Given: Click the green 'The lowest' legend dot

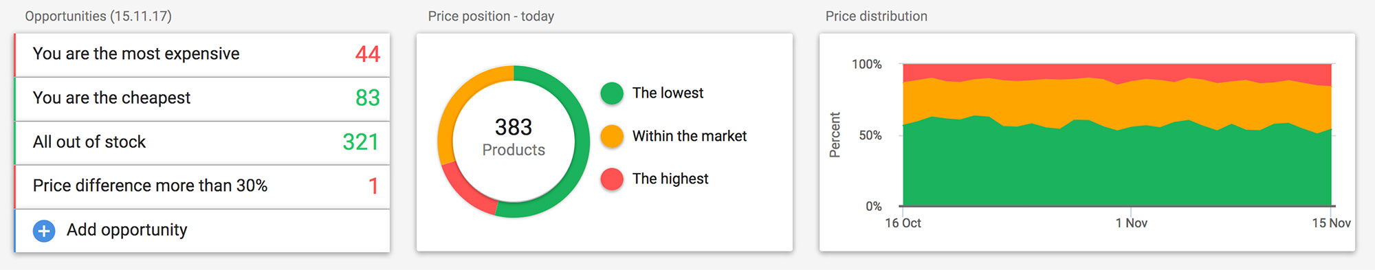Looking at the screenshot, I should coord(612,93).
